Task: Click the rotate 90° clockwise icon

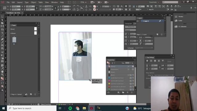Action: click(x=74, y=6)
